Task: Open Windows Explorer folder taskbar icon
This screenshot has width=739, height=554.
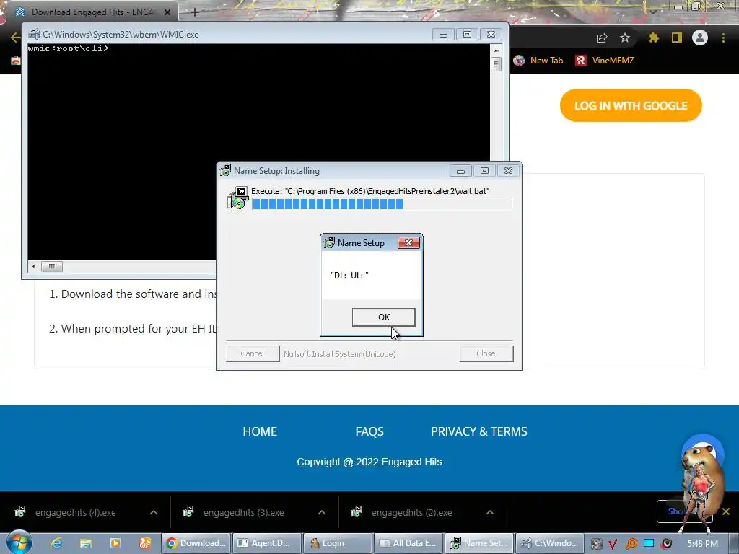Action: (x=86, y=543)
